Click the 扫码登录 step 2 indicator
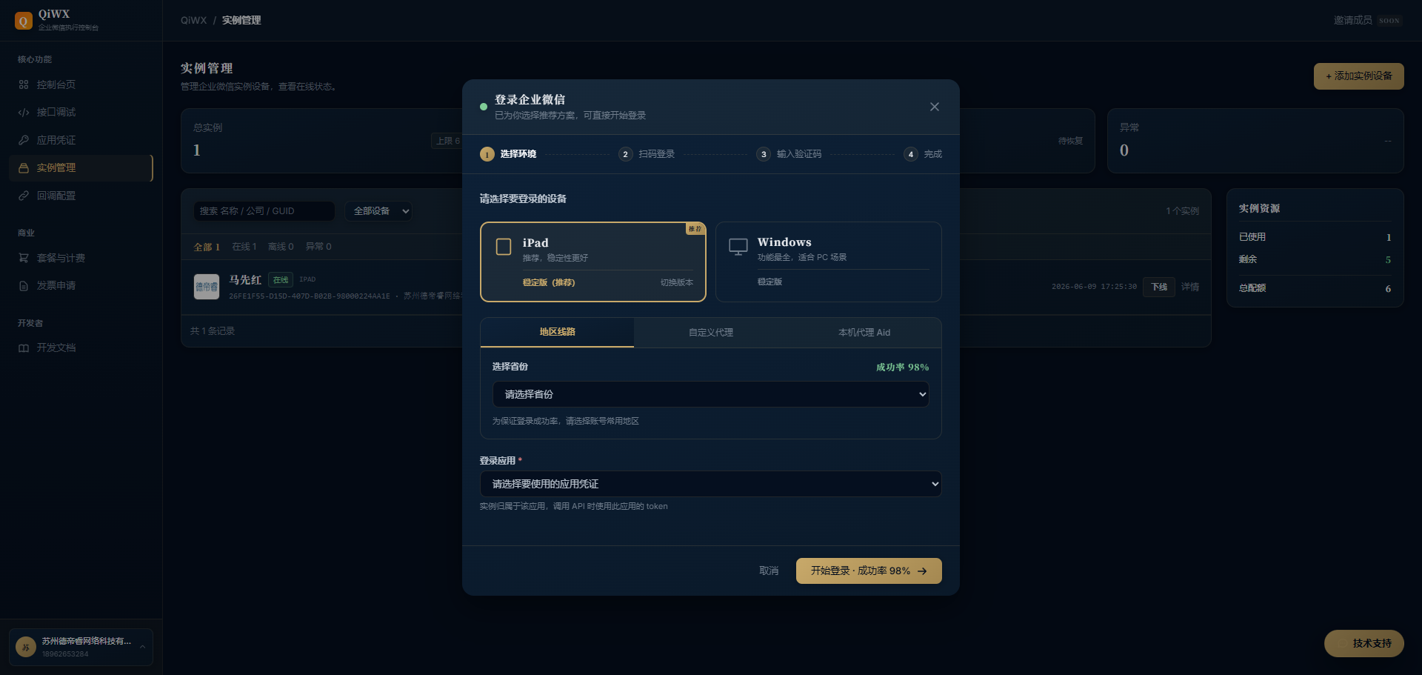 tap(647, 154)
